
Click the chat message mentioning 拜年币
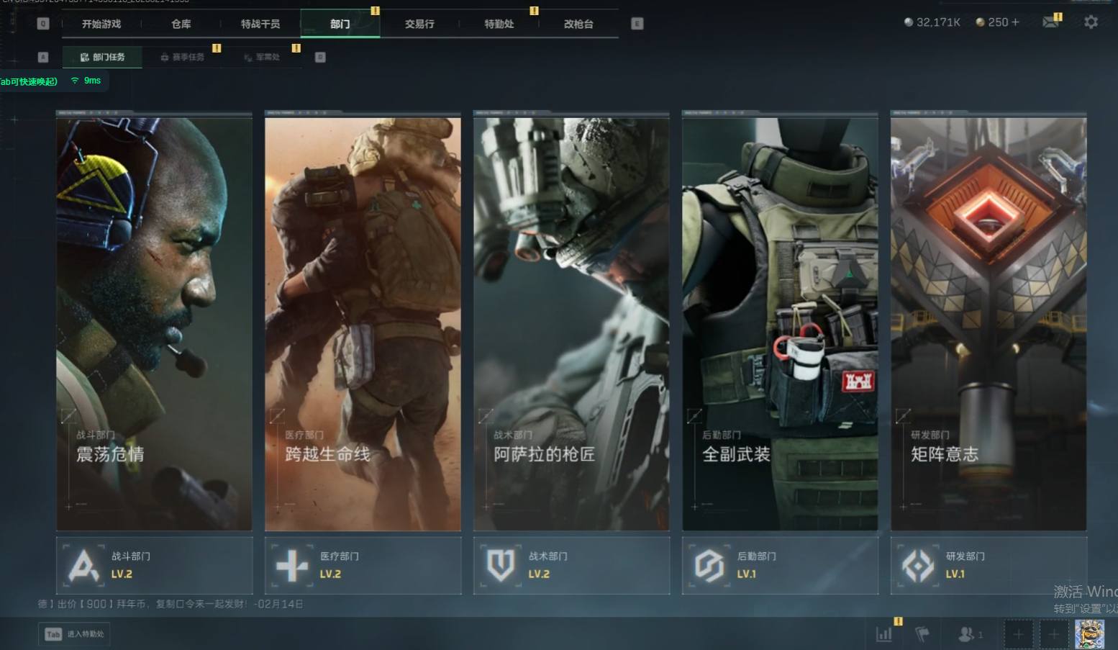click(171, 604)
